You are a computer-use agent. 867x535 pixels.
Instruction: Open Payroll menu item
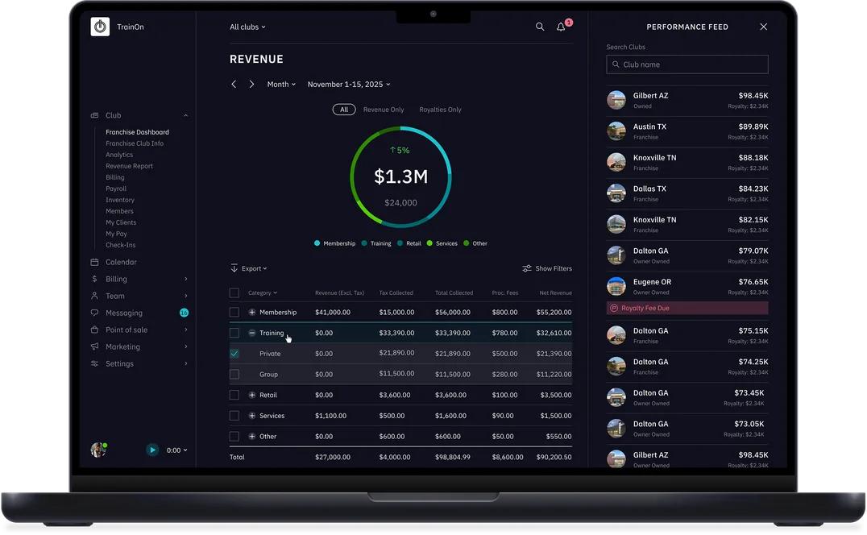[116, 189]
